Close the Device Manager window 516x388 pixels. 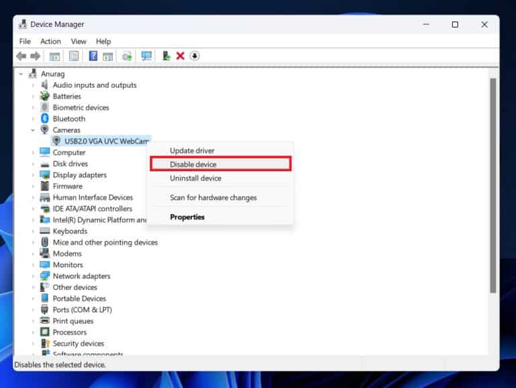tap(484, 25)
